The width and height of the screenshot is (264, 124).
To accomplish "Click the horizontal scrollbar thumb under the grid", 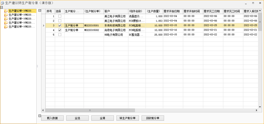I will pyautogui.click(x=90, y=110).
